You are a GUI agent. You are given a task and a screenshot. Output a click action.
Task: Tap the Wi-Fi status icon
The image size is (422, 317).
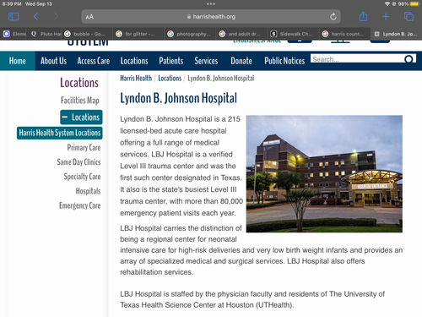click(x=387, y=4)
